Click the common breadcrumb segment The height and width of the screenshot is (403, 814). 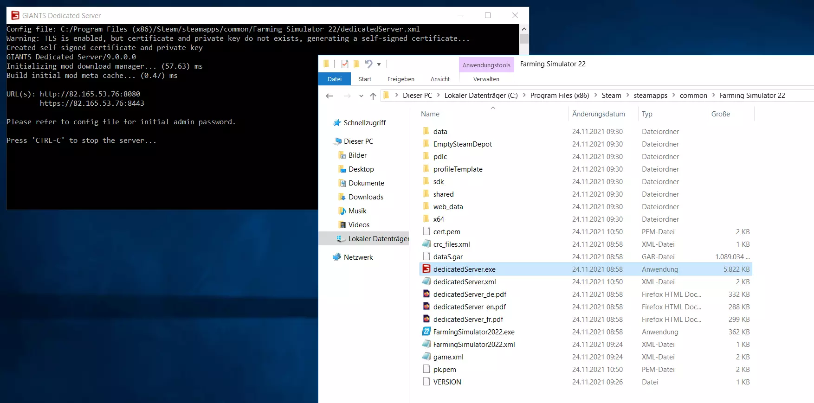click(693, 95)
